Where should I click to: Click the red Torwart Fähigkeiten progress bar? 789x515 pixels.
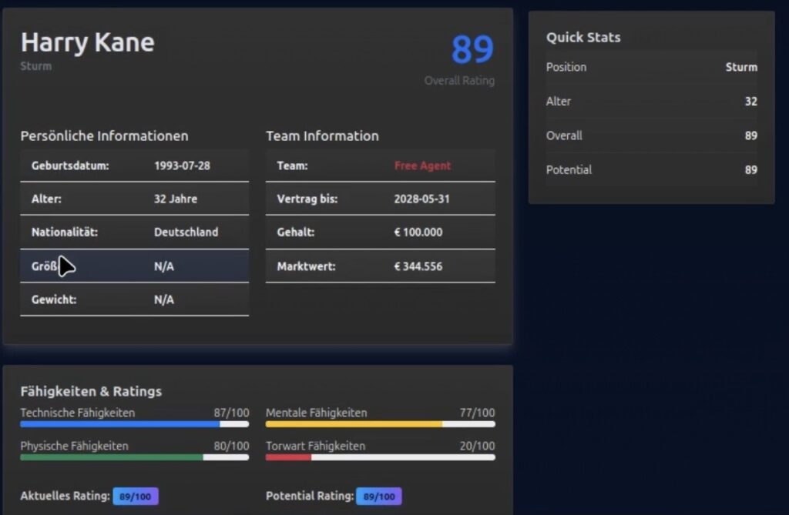[380, 457]
